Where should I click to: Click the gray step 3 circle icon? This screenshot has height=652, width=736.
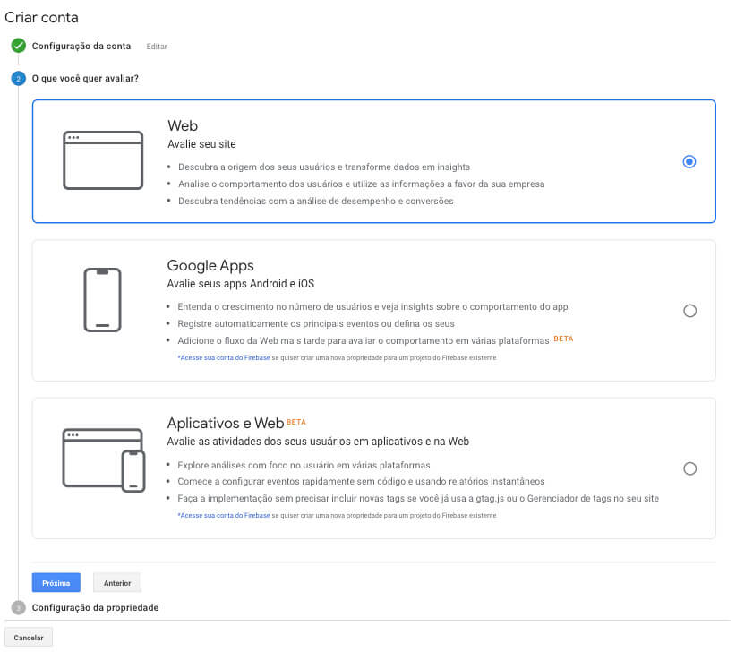point(18,607)
